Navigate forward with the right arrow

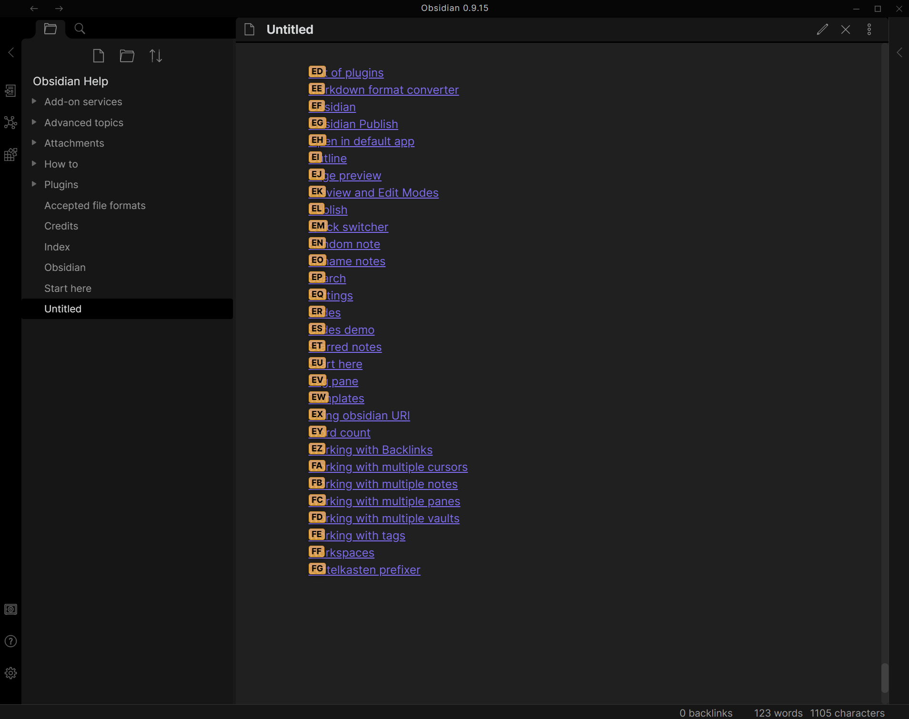pyautogui.click(x=59, y=9)
